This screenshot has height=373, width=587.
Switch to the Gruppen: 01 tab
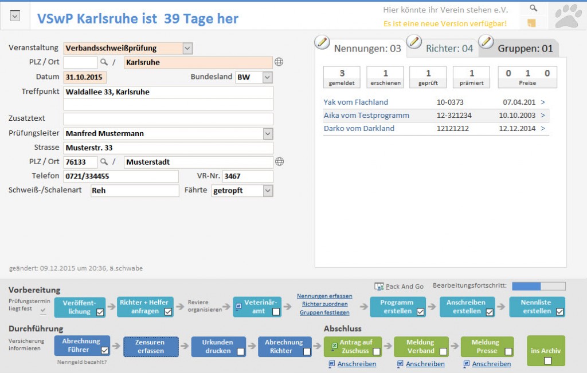click(525, 49)
